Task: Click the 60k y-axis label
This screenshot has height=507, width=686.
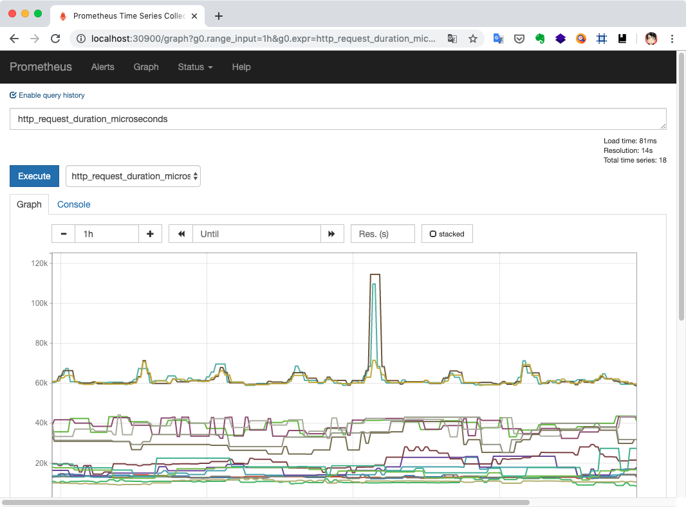Action: [x=41, y=383]
